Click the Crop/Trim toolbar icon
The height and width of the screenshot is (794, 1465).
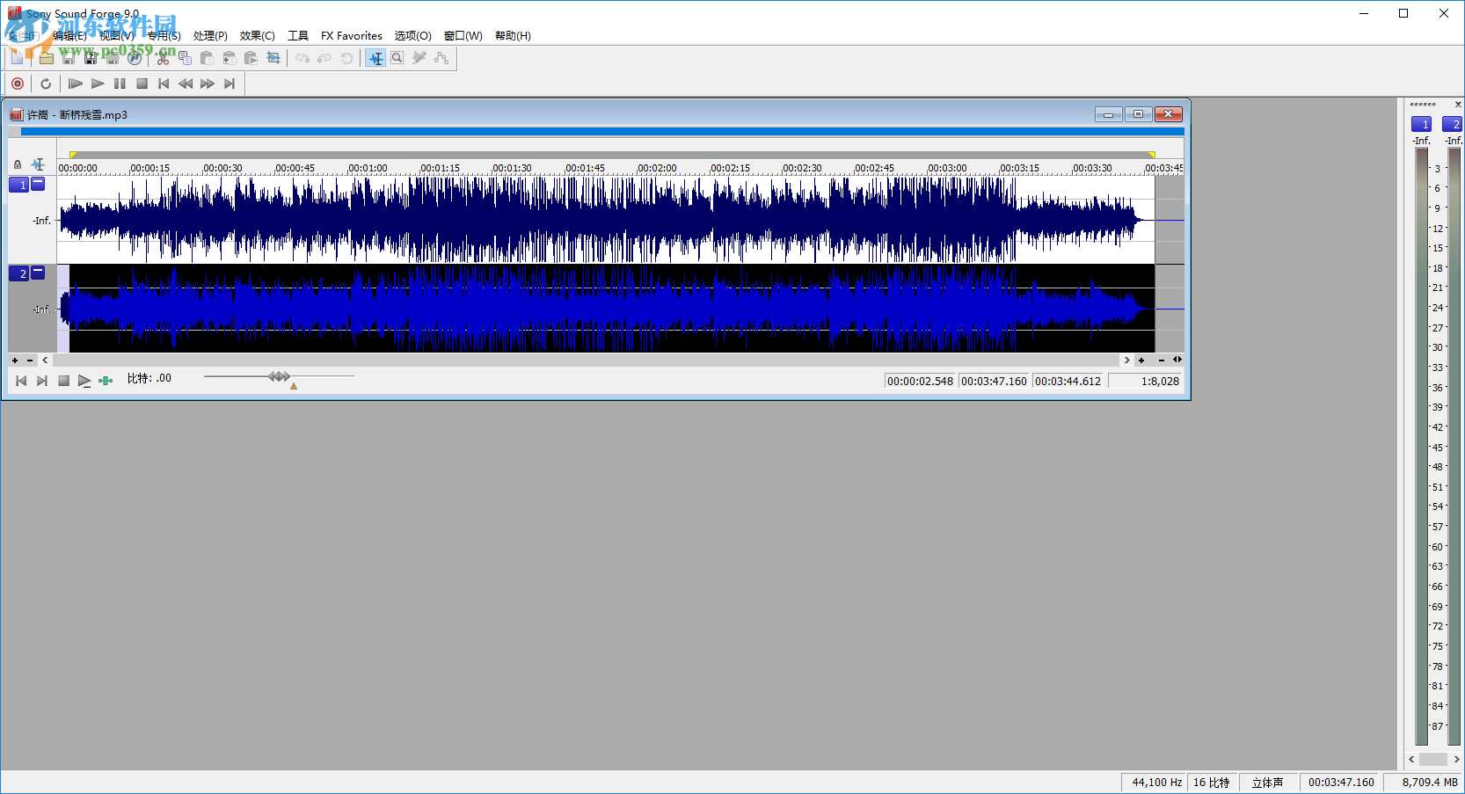coord(273,58)
